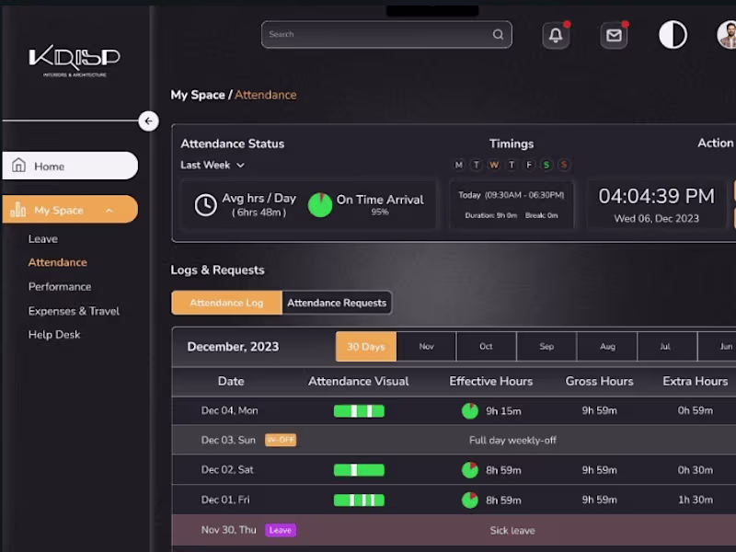This screenshot has width=736, height=552.
Task: Click Dec 02 attendance visual bar
Action: [359, 470]
